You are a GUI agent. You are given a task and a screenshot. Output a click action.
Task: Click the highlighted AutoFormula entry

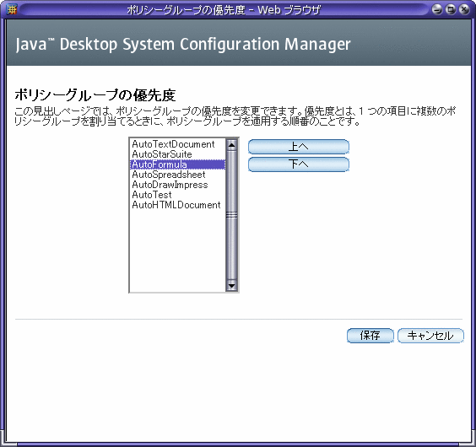pyautogui.click(x=177, y=164)
